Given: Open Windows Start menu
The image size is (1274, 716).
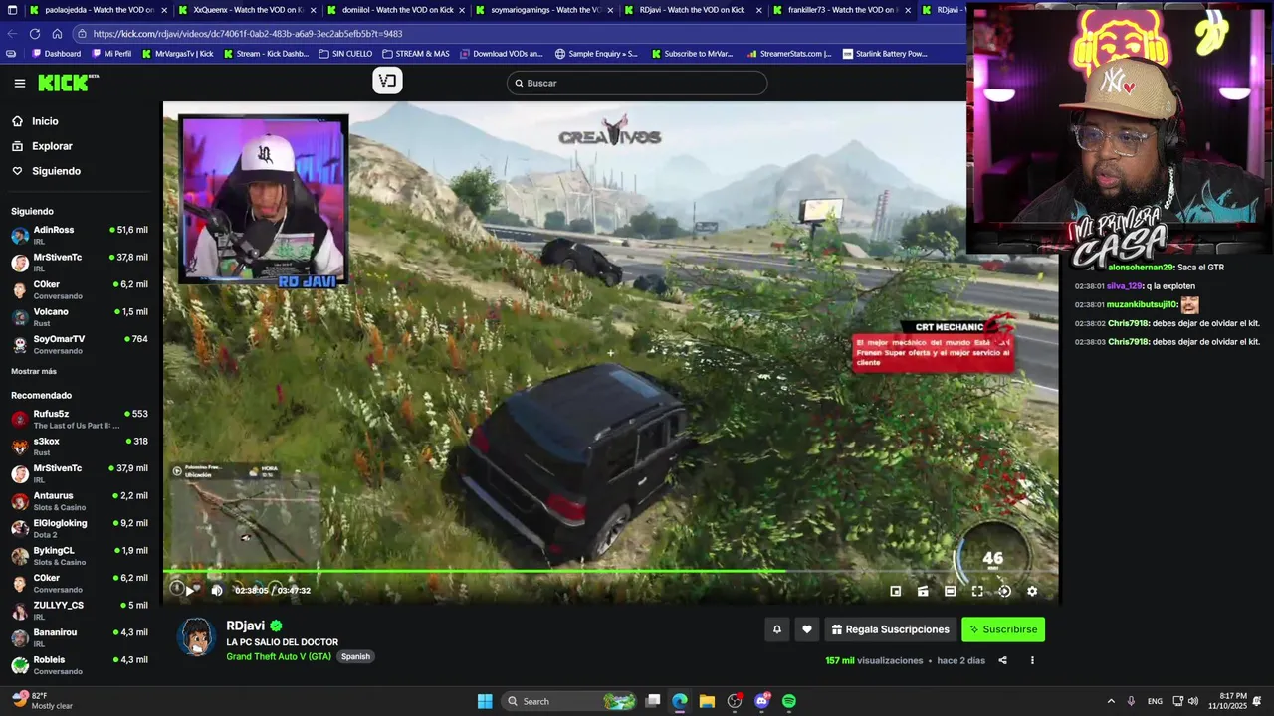Looking at the screenshot, I should 485,701.
